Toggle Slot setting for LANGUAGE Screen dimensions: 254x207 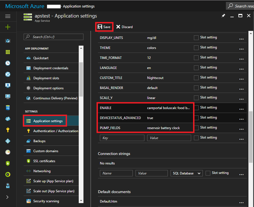coord(196,68)
